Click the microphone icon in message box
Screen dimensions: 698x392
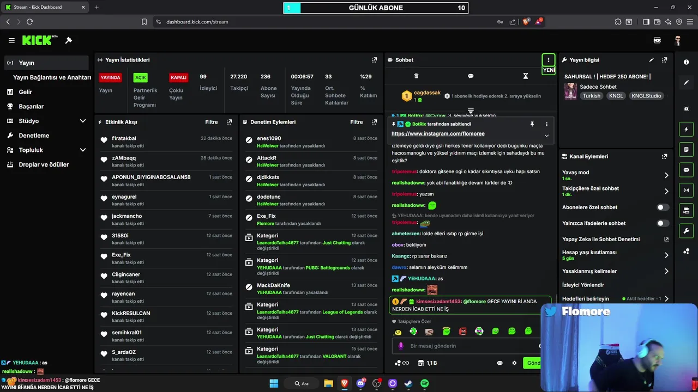pos(401,346)
